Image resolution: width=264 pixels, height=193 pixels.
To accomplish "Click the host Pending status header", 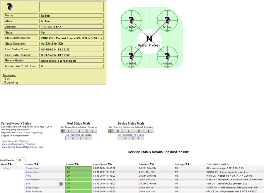I will coord(92,127).
